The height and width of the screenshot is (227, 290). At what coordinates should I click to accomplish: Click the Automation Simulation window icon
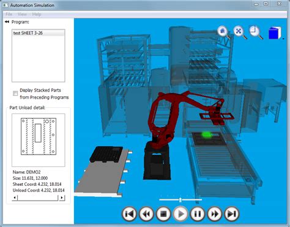5,5
